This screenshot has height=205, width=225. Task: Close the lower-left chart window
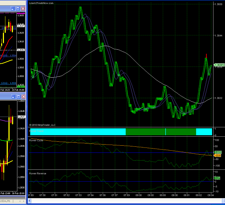pyautogui.click(x=23, y=97)
